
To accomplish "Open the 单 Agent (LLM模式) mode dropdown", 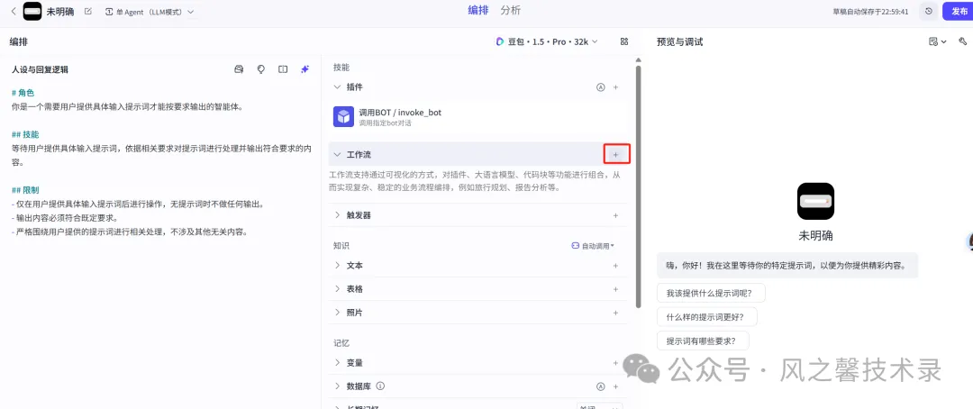I will click(150, 11).
